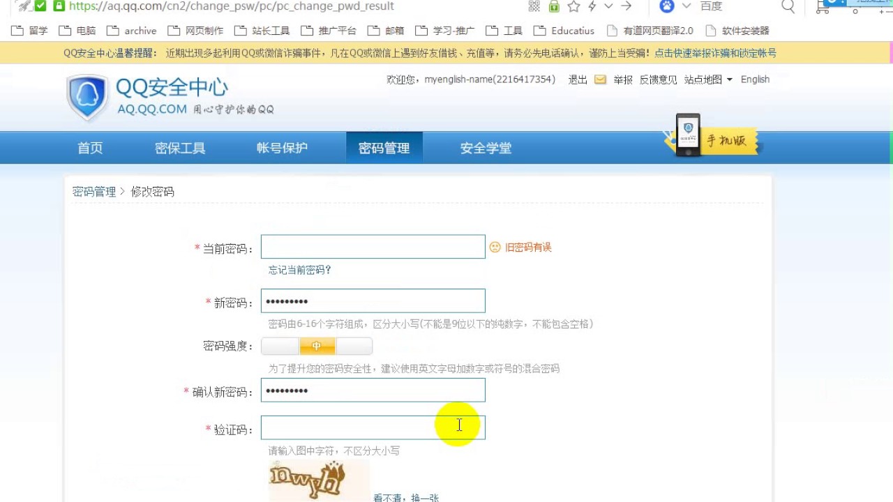This screenshot has width=893, height=502.
Task: Open the 软件安装器 bookmark
Action: click(x=737, y=31)
